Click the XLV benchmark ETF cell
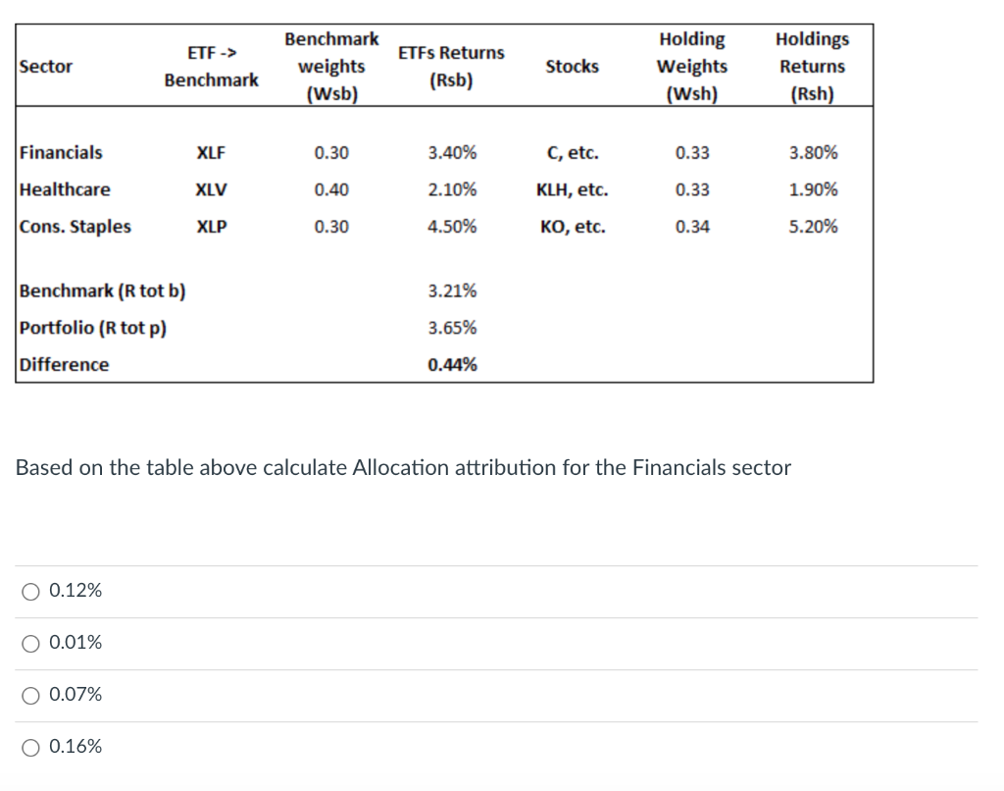This screenshot has width=1004, height=791. [x=211, y=189]
